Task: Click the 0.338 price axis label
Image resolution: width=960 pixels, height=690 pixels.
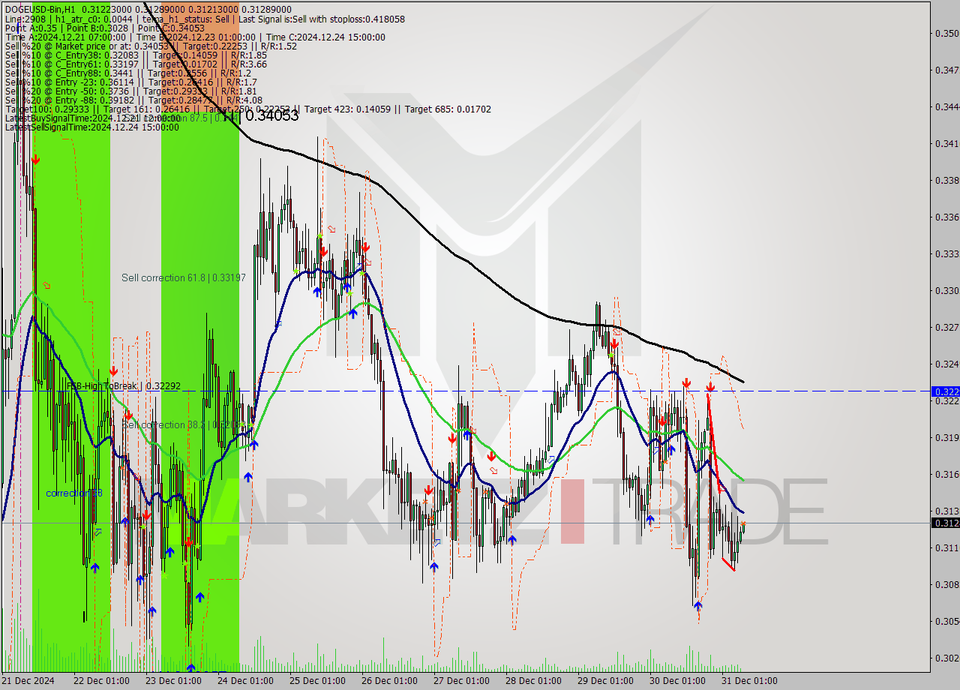Action: (x=946, y=180)
